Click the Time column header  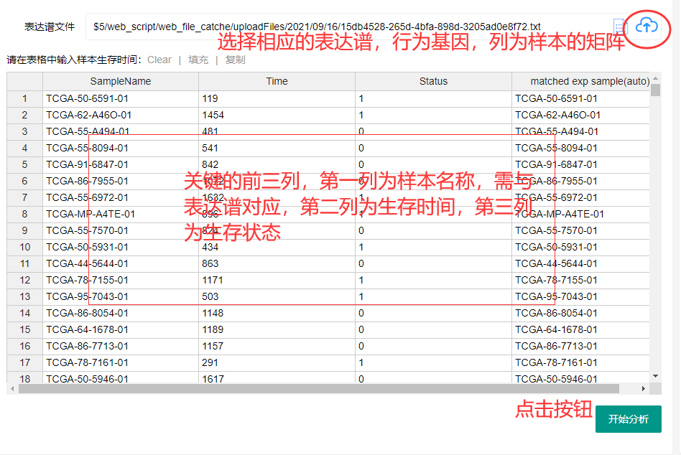(277, 81)
